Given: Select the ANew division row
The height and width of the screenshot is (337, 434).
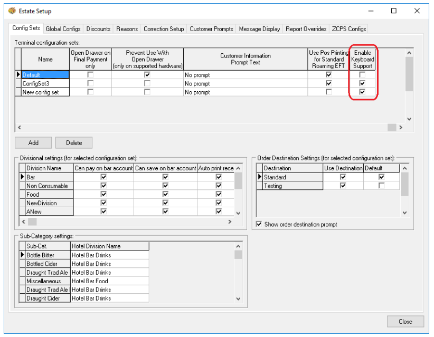Looking at the screenshot, I should tap(49, 211).
